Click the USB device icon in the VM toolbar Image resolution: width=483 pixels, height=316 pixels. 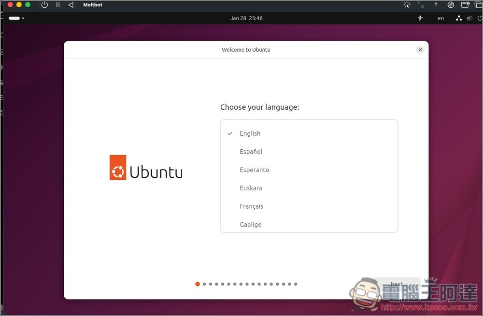tap(436, 5)
